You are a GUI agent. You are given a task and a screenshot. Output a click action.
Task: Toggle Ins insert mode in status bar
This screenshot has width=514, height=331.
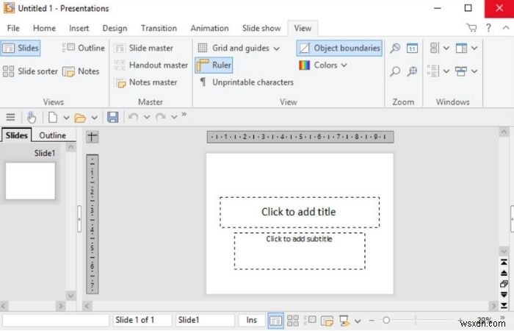click(x=251, y=320)
